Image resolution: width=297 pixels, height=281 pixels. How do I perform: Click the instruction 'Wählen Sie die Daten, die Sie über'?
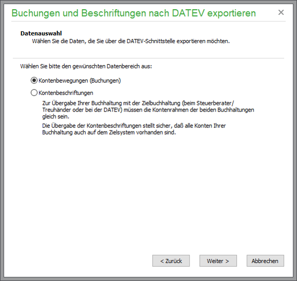(131, 41)
